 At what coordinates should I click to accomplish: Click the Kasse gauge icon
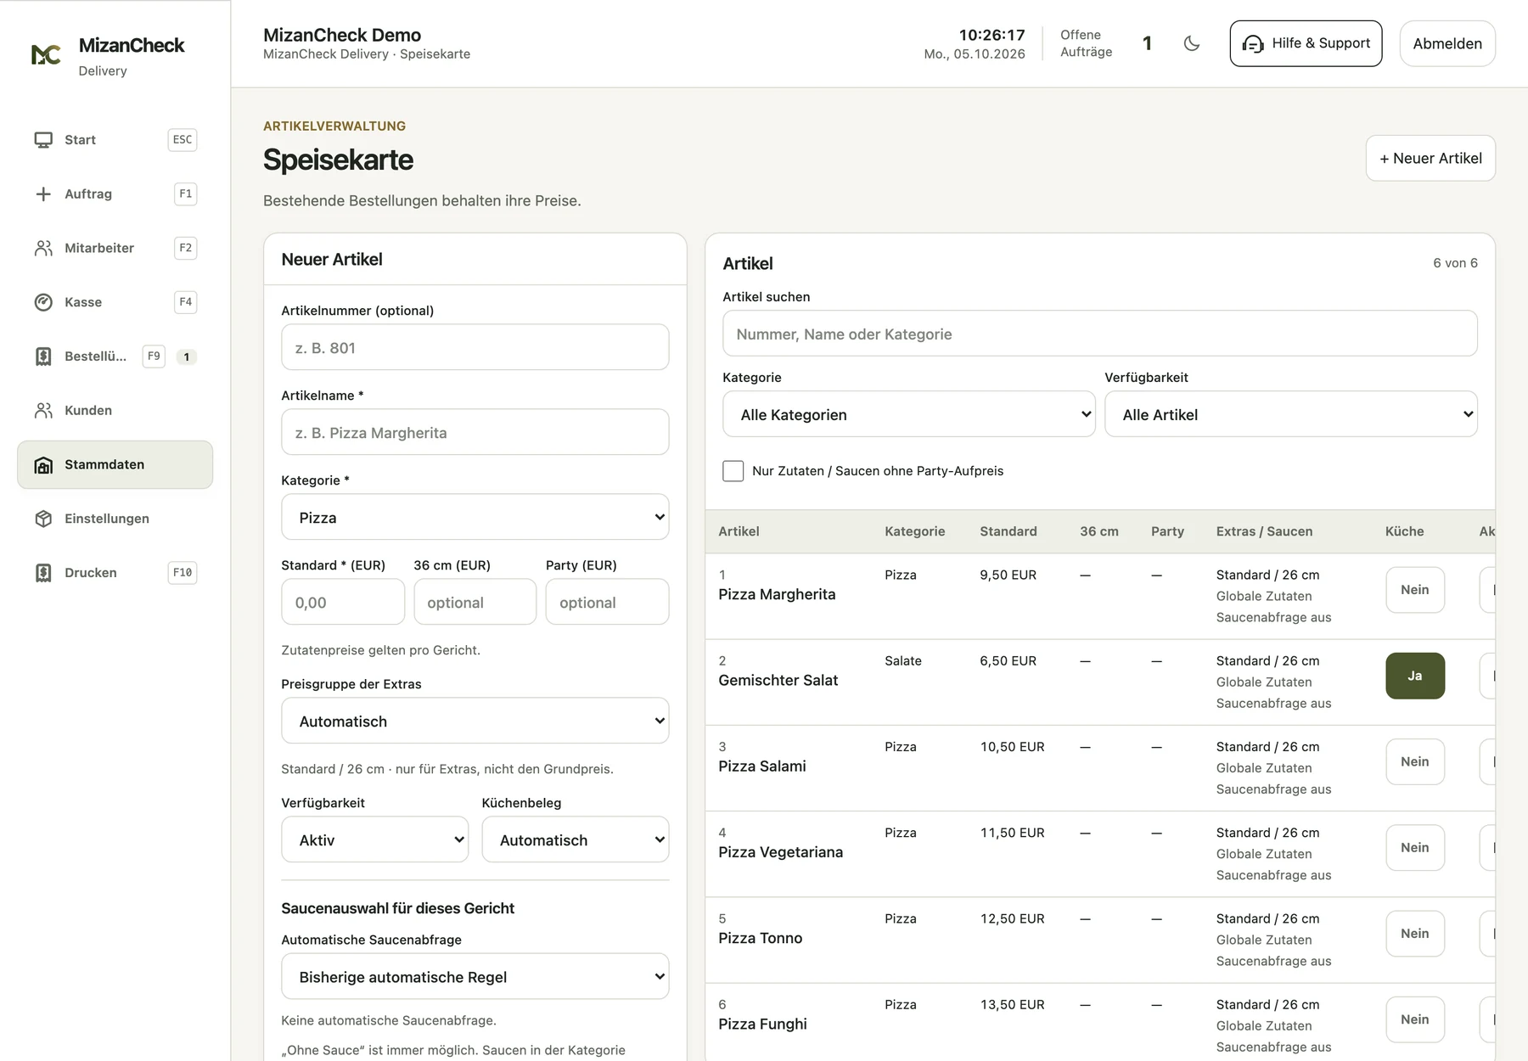[43, 302]
